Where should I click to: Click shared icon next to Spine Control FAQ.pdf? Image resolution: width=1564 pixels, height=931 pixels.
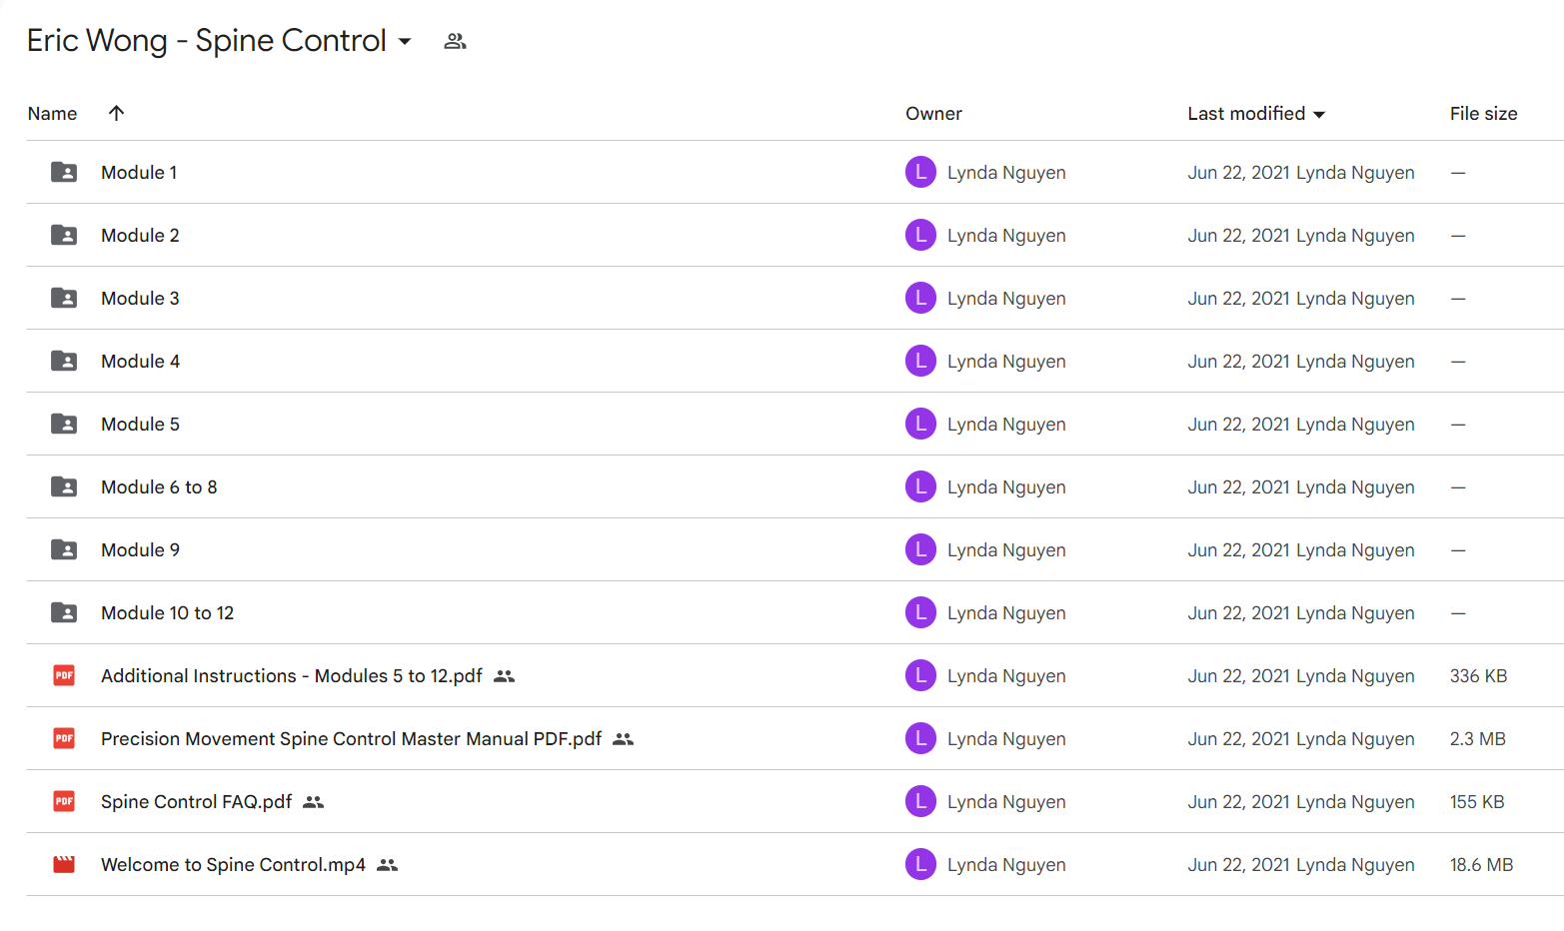[x=314, y=802]
